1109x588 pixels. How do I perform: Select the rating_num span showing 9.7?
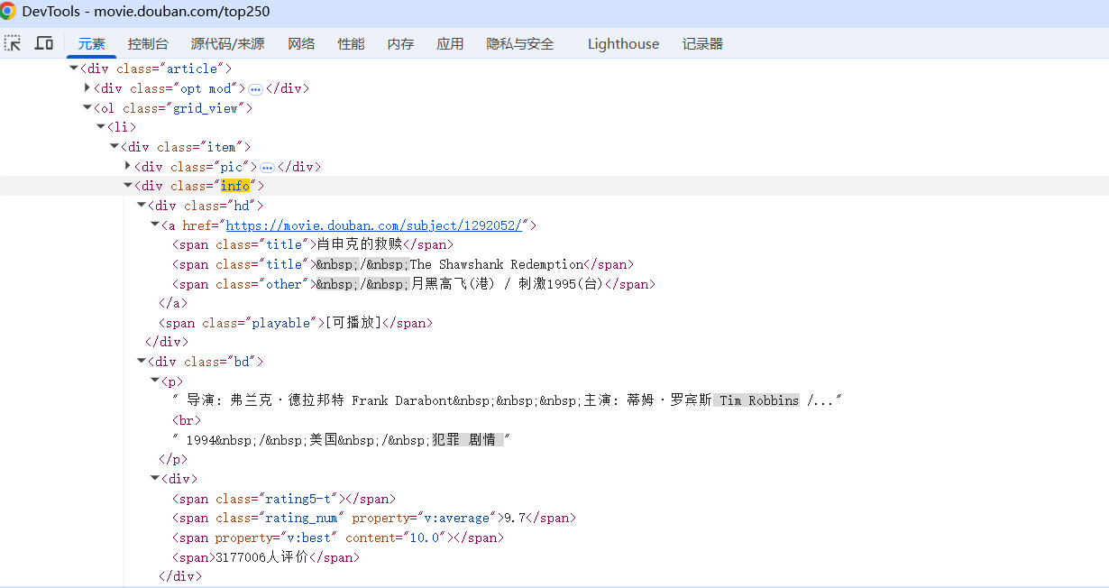pos(374,519)
